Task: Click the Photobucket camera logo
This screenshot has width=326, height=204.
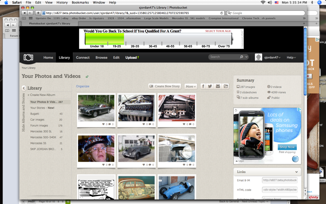Action: point(28,57)
